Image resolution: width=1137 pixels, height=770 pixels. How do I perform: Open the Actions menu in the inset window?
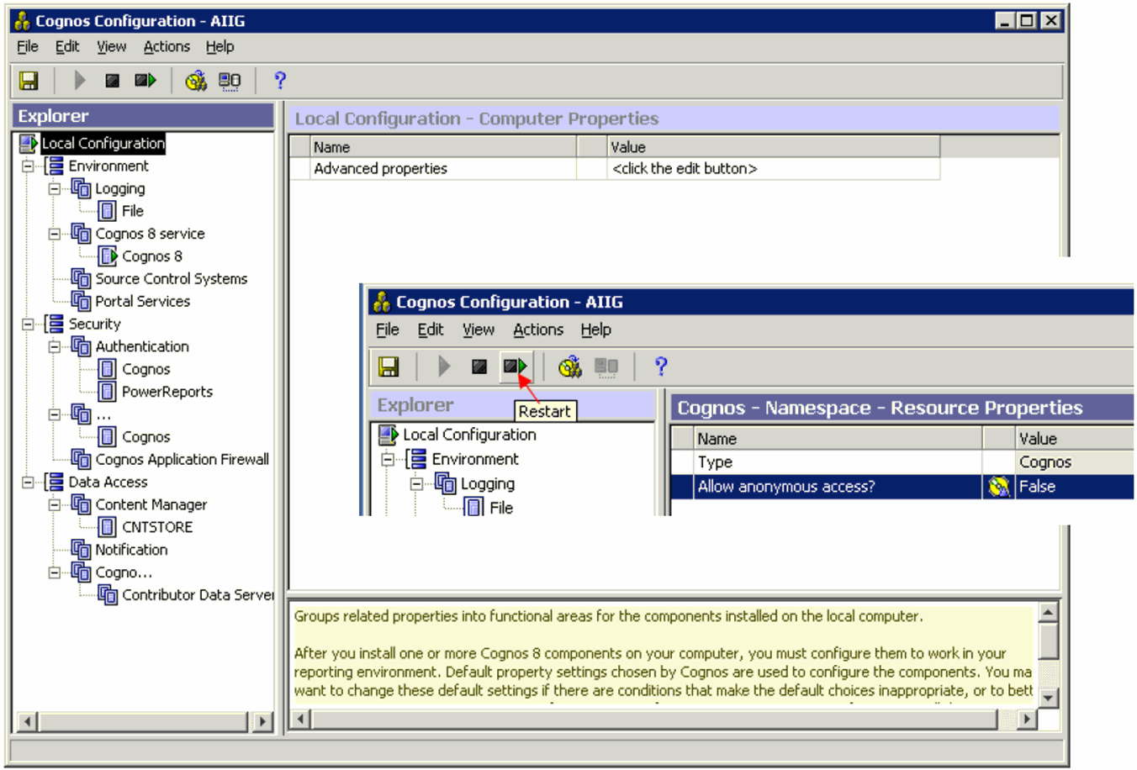(x=538, y=330)
